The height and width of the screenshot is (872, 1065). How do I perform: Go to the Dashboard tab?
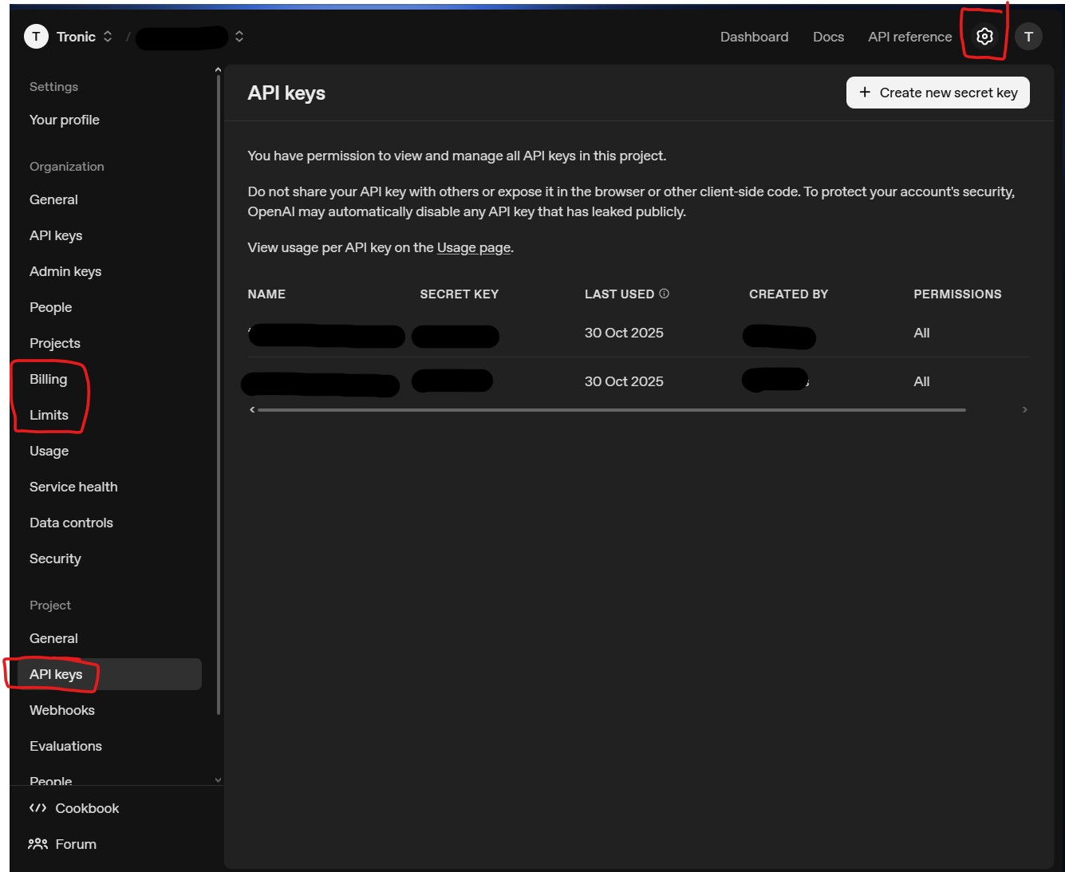754,37
